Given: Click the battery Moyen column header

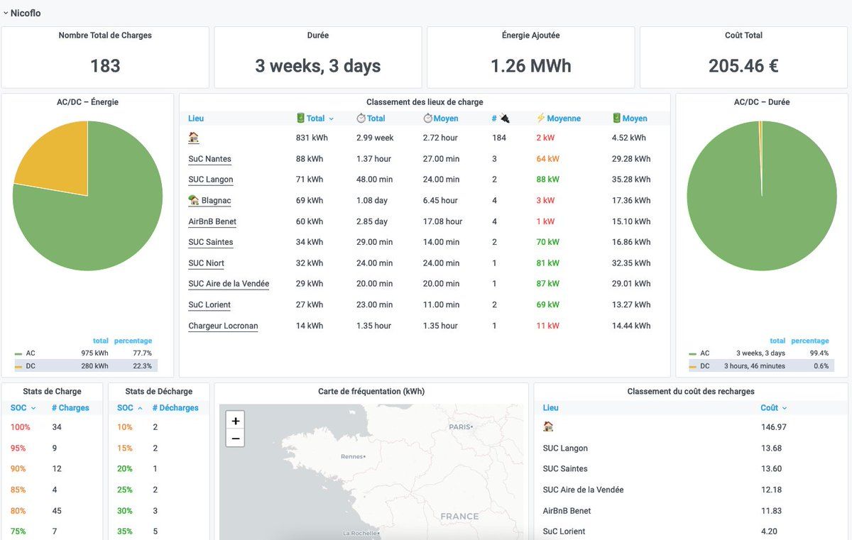Looking at the screenshot, I should click(629, 119).
